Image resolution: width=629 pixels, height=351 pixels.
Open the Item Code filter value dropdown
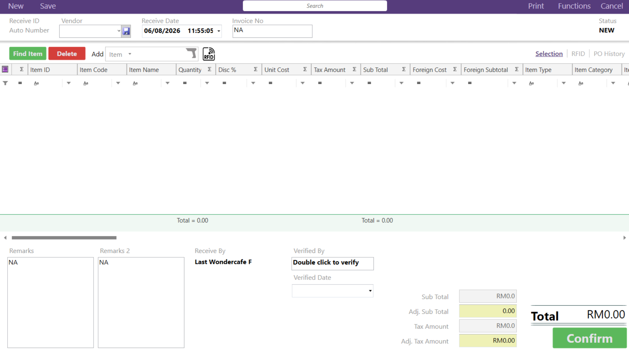click(118, 83)
